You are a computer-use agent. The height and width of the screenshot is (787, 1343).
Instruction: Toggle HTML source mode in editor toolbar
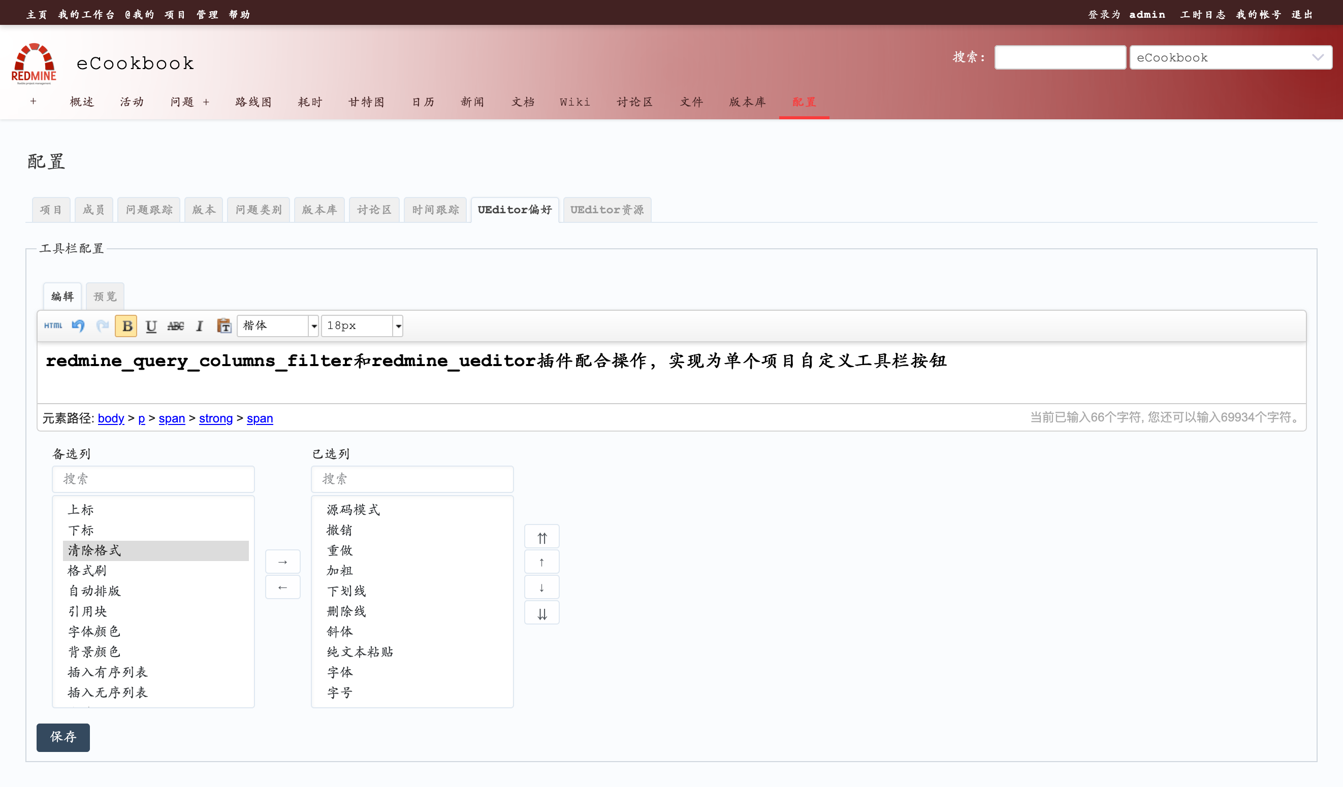53,325
